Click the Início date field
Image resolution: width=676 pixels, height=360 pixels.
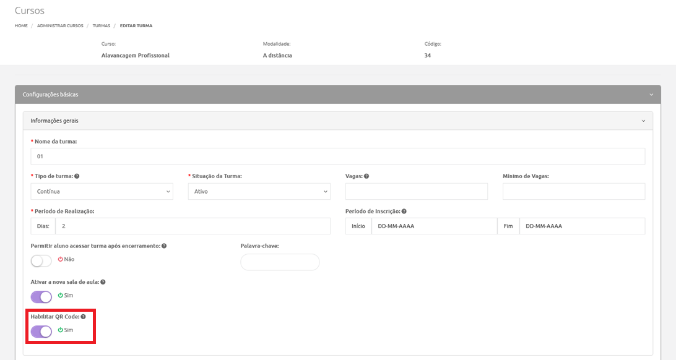tap(433, 226)
